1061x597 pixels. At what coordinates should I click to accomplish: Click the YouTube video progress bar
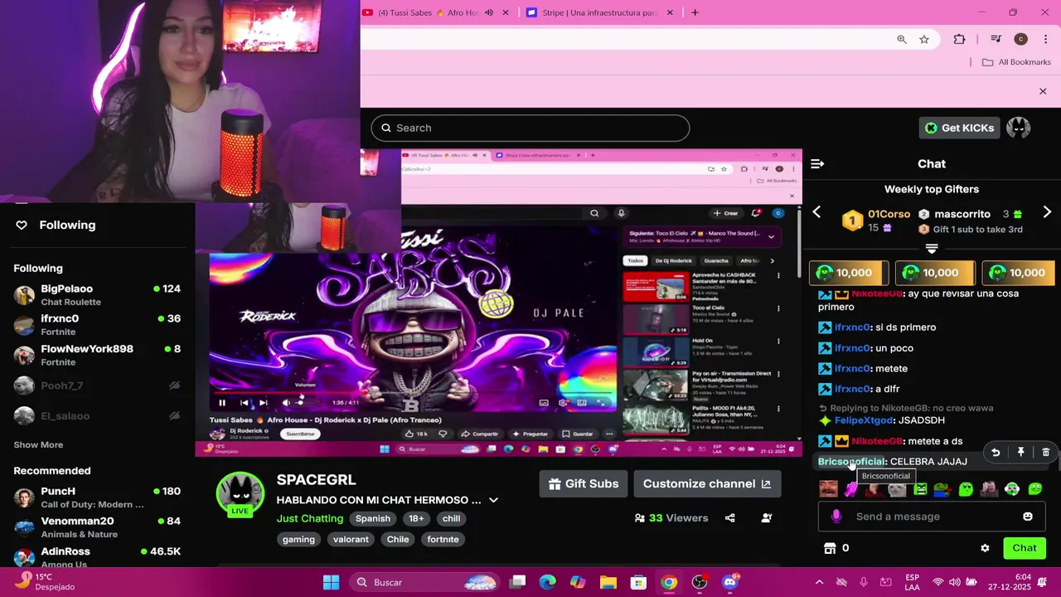click(413, 393)
